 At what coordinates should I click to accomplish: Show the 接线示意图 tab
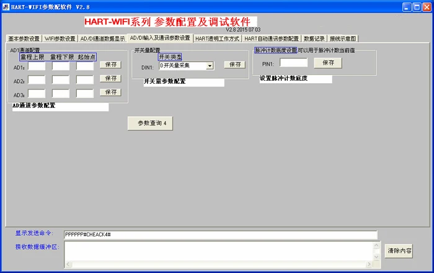pyautogui.click(x=343, y=38)
